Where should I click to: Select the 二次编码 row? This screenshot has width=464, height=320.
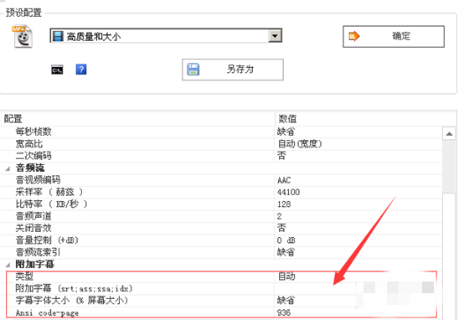pyautogui.click(x=221, y=156)
